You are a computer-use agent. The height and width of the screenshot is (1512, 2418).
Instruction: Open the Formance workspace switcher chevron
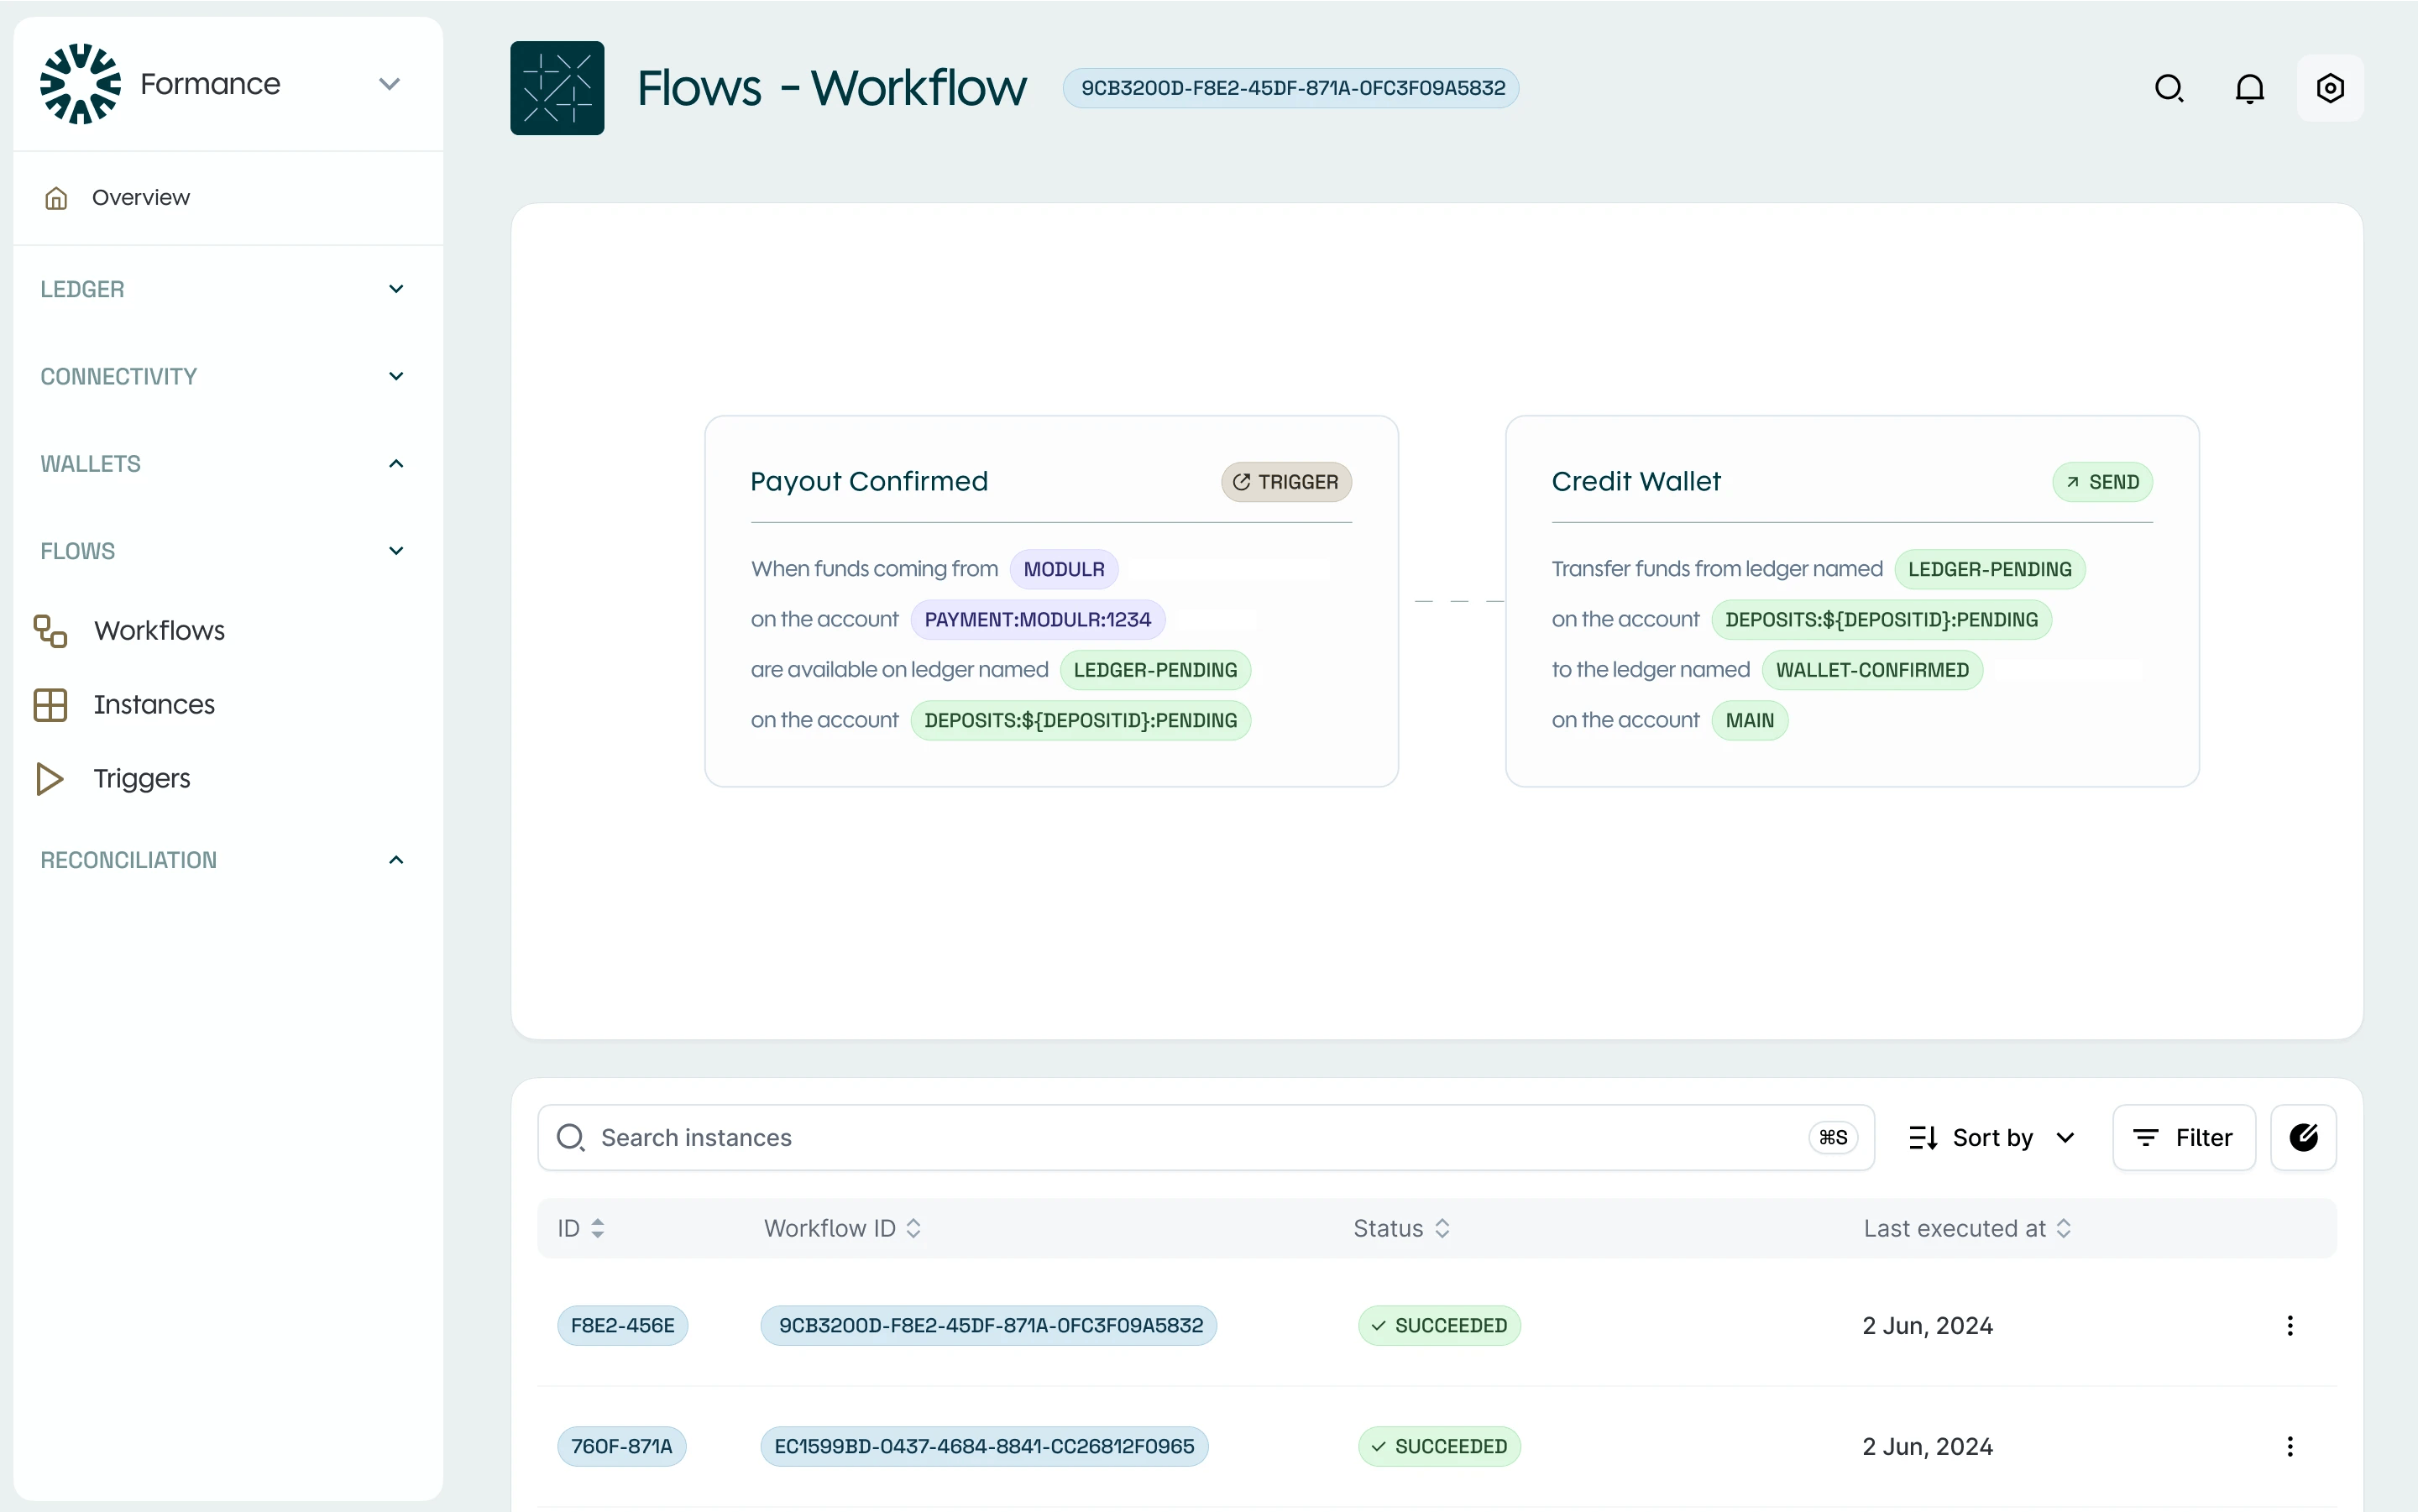coord(389,83)
